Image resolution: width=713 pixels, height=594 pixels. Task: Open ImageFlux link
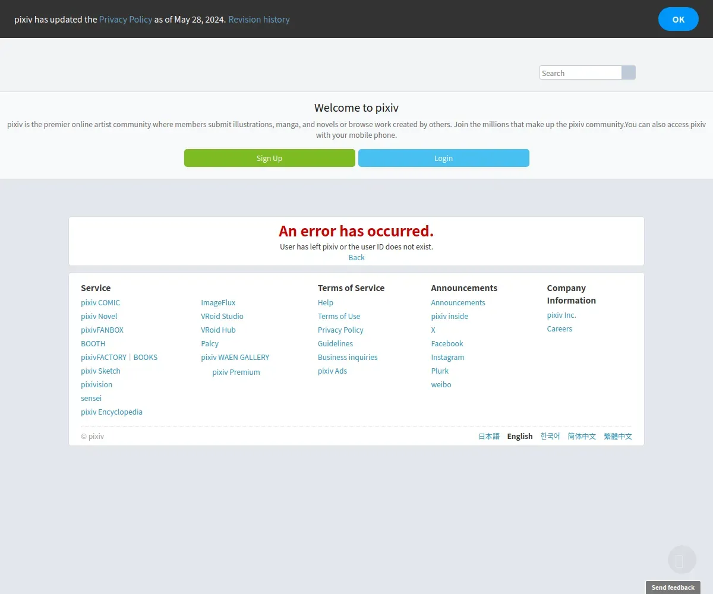[x=218, y=302]
